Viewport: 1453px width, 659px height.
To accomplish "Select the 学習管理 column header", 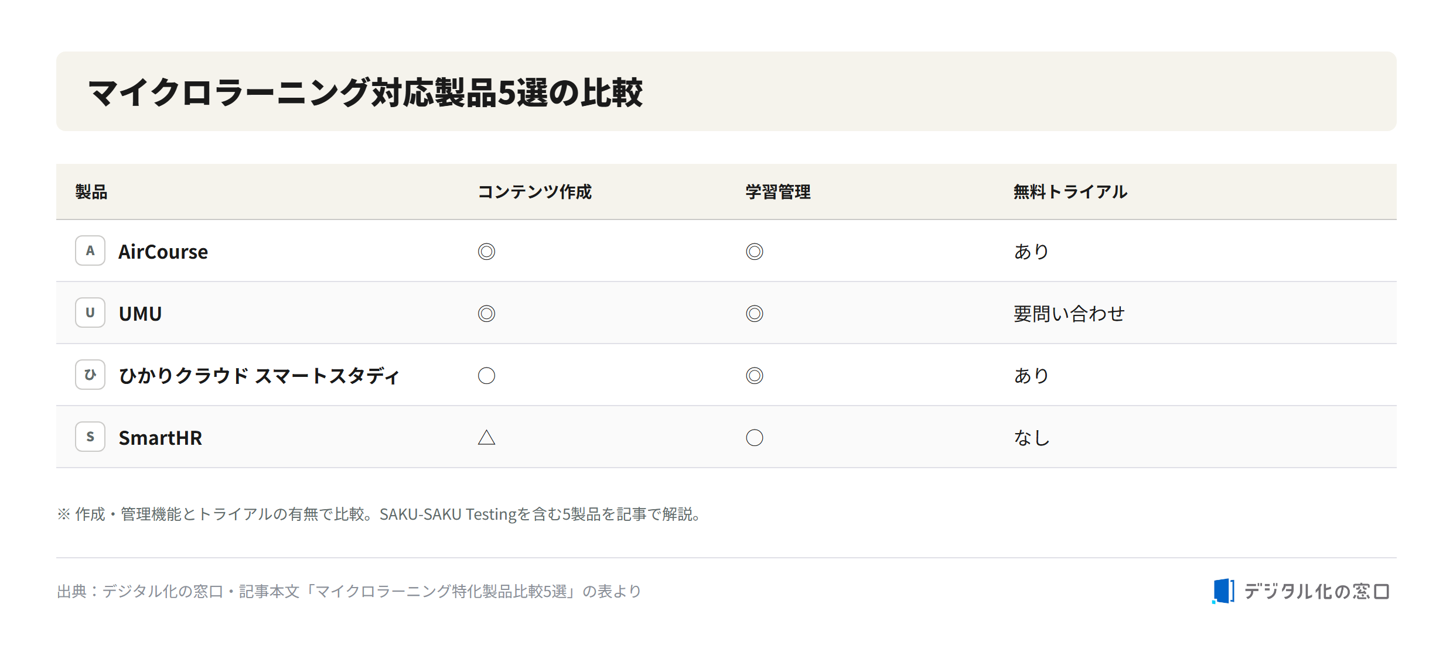I will 778,192.
